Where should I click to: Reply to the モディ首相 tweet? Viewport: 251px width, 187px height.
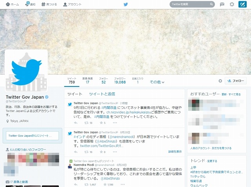pos(76,152)
